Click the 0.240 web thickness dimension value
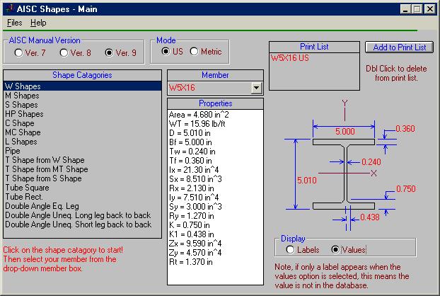This screenshot has height=296, width=440. point(371,162)
